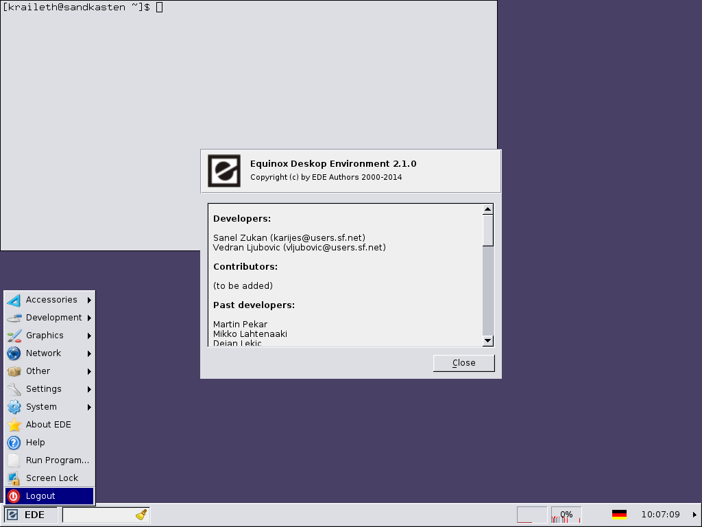Open the Network submenu arrow
Viewport: 702px width, 527px height.
[x=89, y=353]
